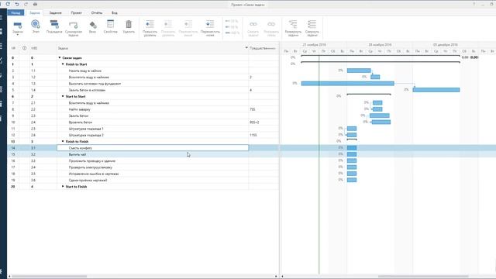Open the Отчёты ribbon tab
Viewport: 496px width, 279px height.
pyautogui.click(x=96, y=12)
